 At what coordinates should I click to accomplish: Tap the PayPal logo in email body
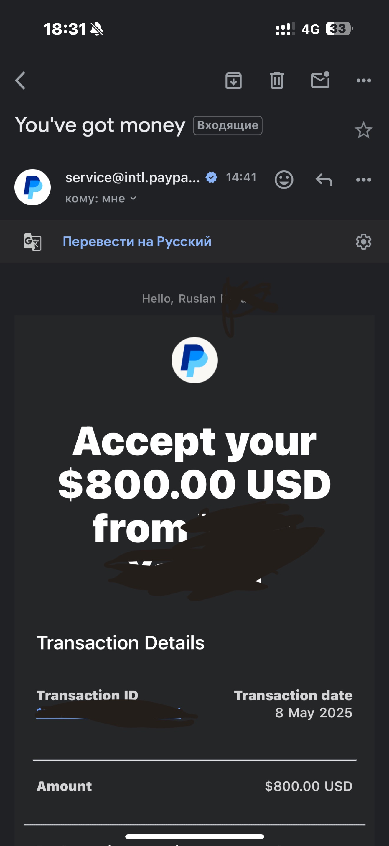click(x=194, y=360)
